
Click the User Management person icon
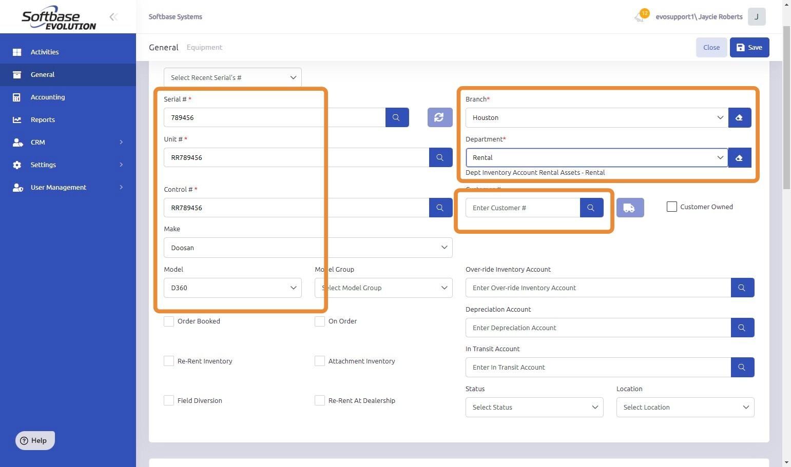17,187
